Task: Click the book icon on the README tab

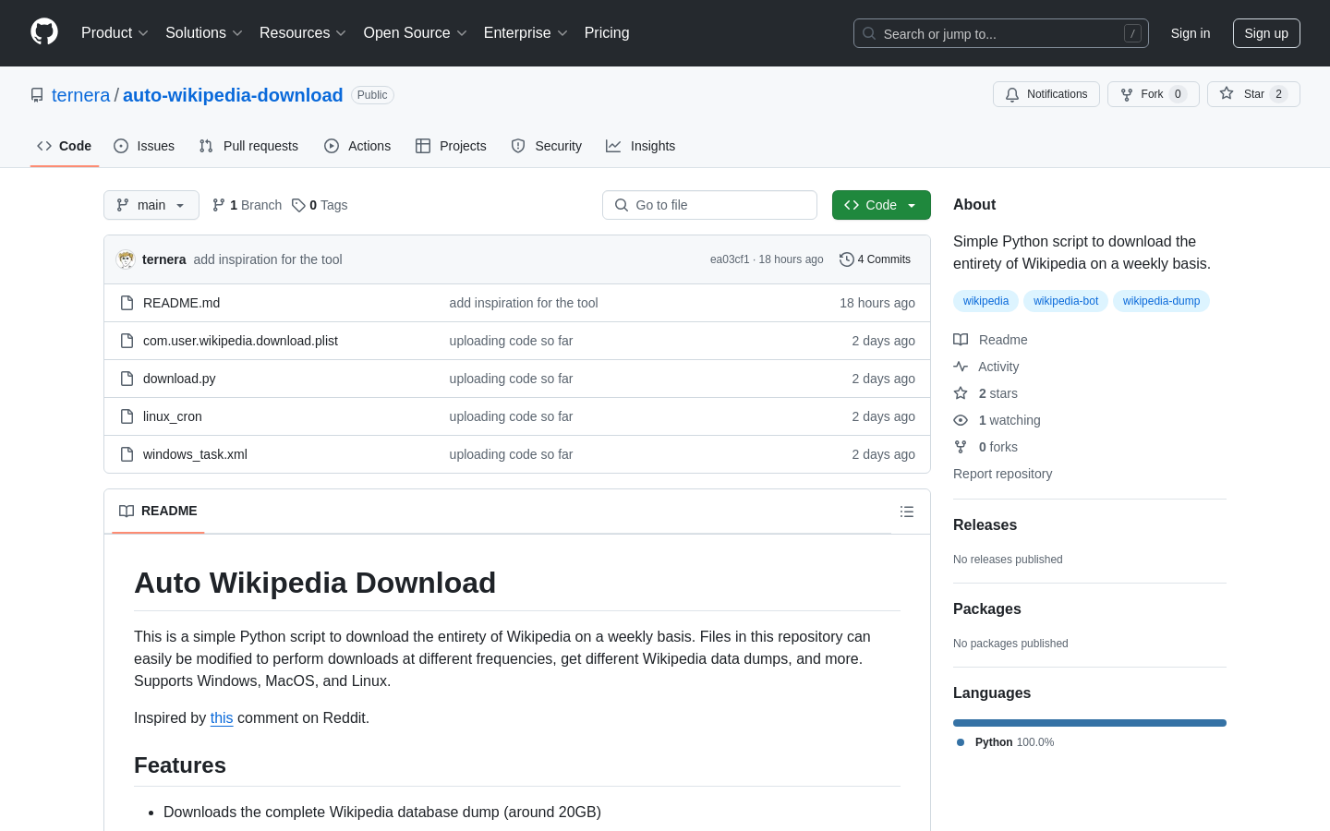Action: [127, 511]
